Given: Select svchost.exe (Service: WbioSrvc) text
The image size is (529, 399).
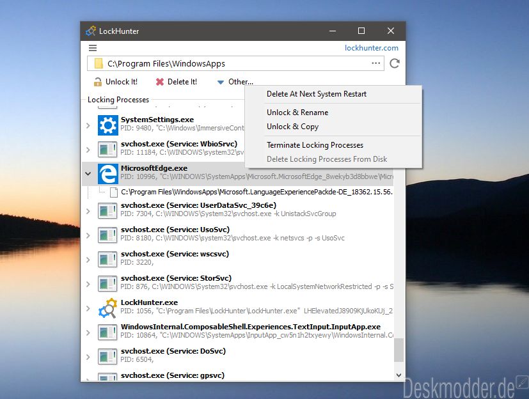Looking at the screenshot, I should (179, 144).
